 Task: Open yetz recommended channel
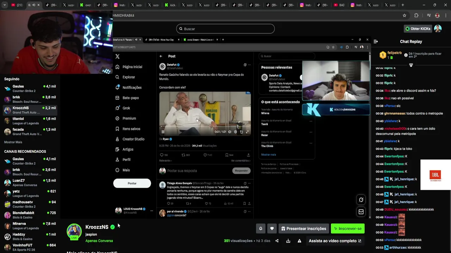click(x=30, y=193)
